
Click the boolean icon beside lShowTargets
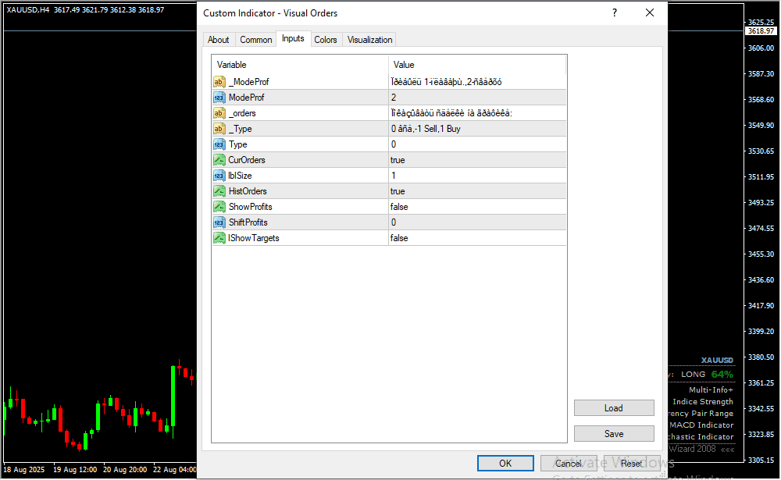(x=219, y=238)
